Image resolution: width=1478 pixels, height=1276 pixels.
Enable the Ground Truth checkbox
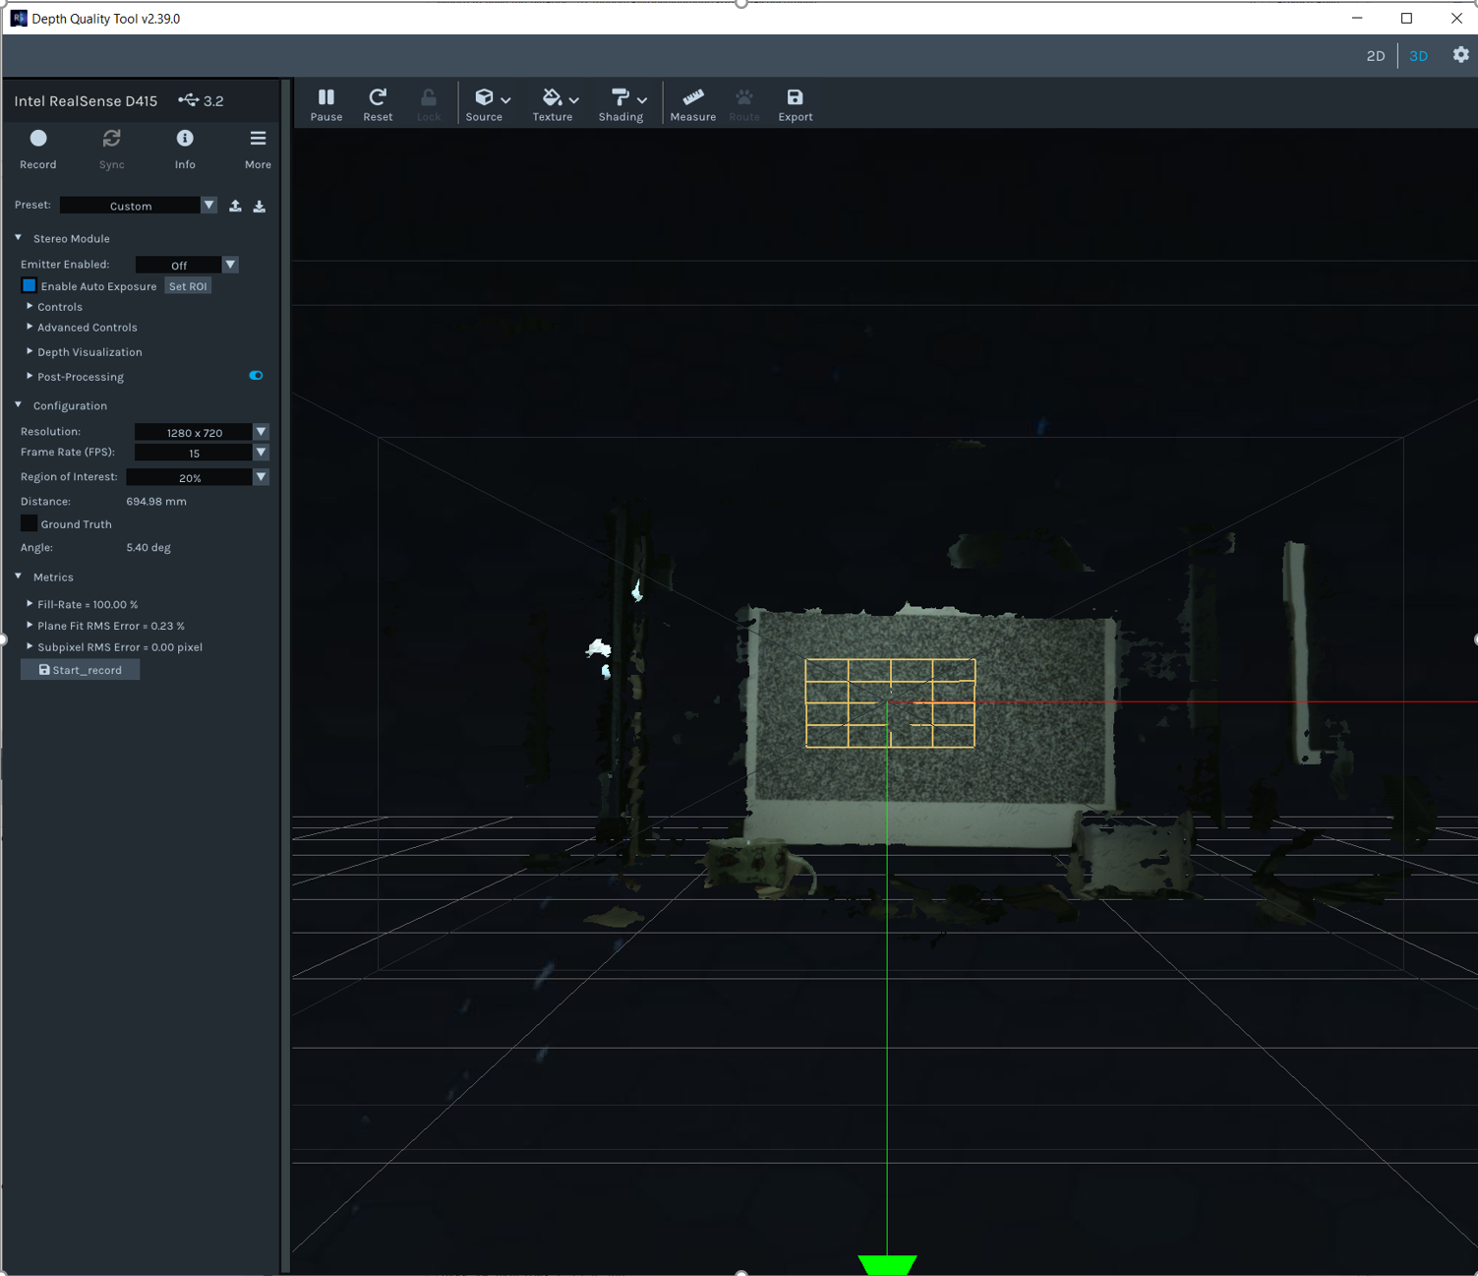click(x=30, y=524)
